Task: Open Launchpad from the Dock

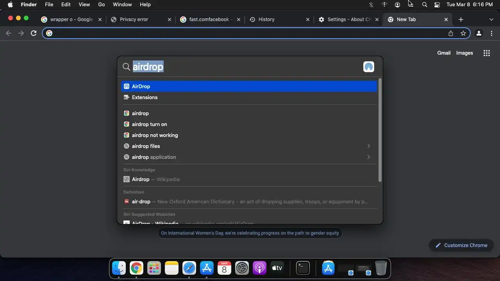Action: click(154, 268)
